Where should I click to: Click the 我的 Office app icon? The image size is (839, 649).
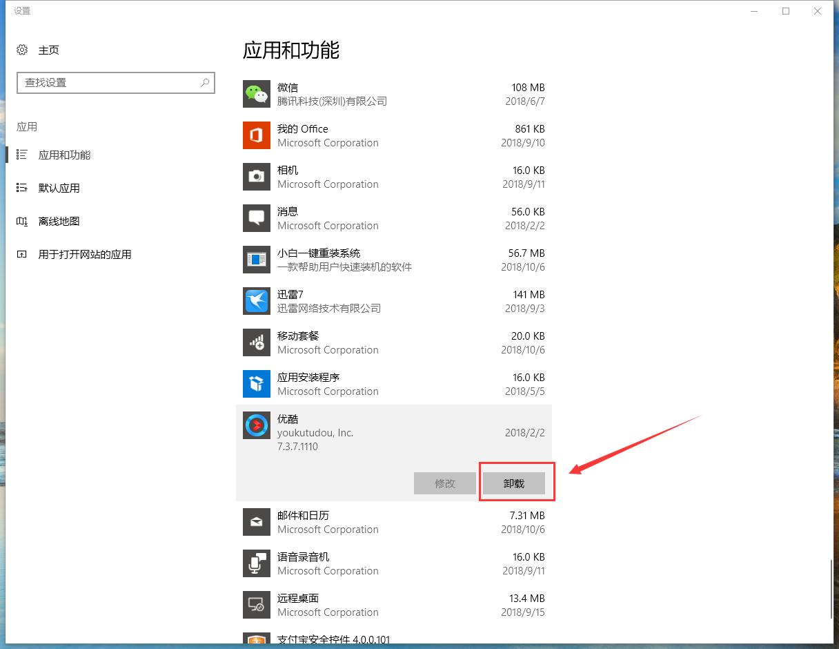pos(256,135)
